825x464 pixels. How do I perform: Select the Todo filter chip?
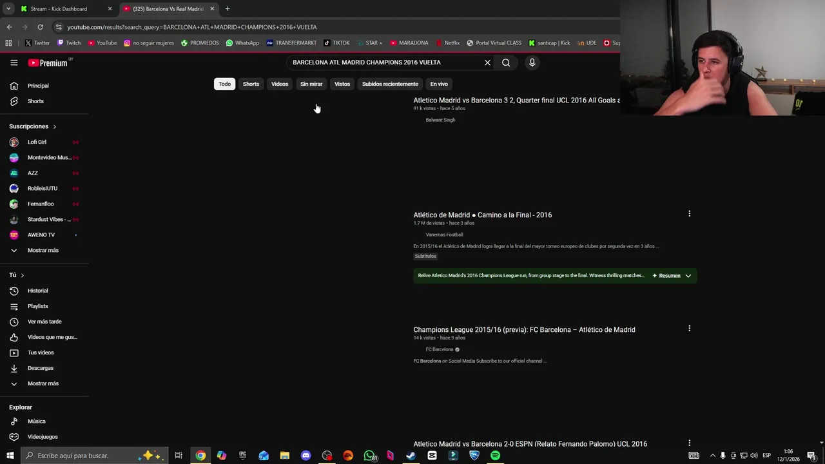pyautogui.click(x=224, y=84)
